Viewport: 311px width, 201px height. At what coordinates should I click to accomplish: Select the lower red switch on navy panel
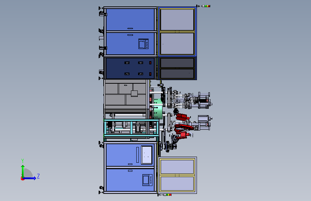150,74
